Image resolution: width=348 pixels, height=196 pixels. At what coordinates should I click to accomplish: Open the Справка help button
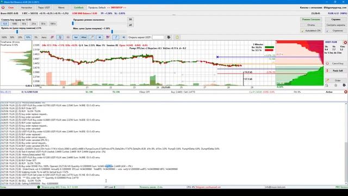[x=336, y=20]
